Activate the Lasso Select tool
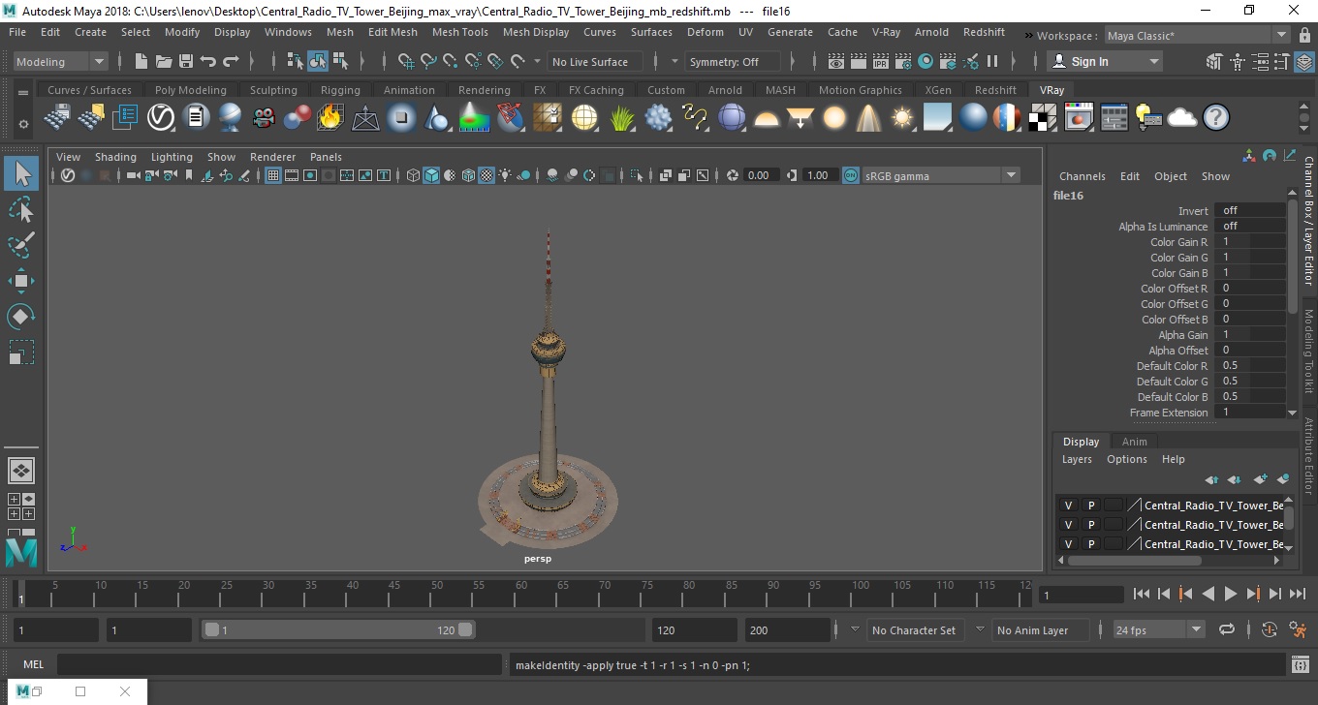1318x705 pixels. click(x=21, y=210)
